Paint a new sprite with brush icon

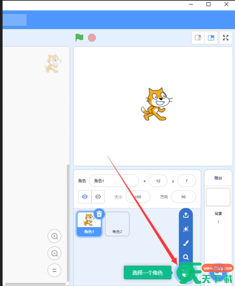pos(186,243)
